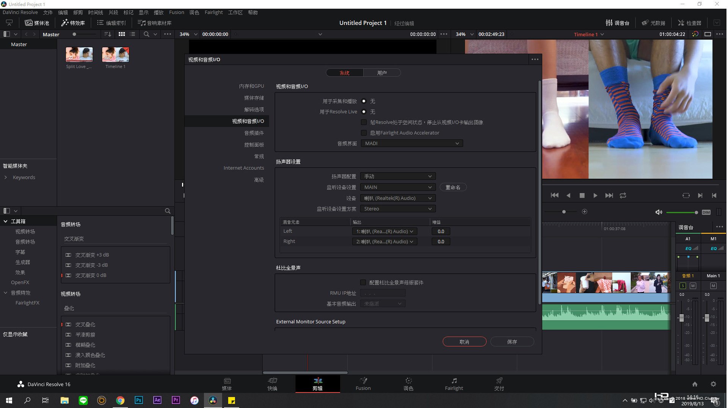
Task: Toggle the DIM audio button
Action: click(x=706, y=212)
